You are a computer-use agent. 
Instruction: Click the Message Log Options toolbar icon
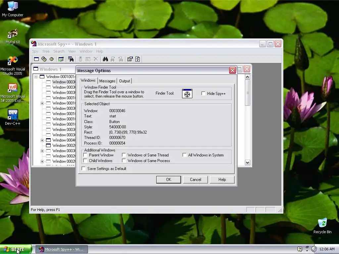[x=88, y=59]
